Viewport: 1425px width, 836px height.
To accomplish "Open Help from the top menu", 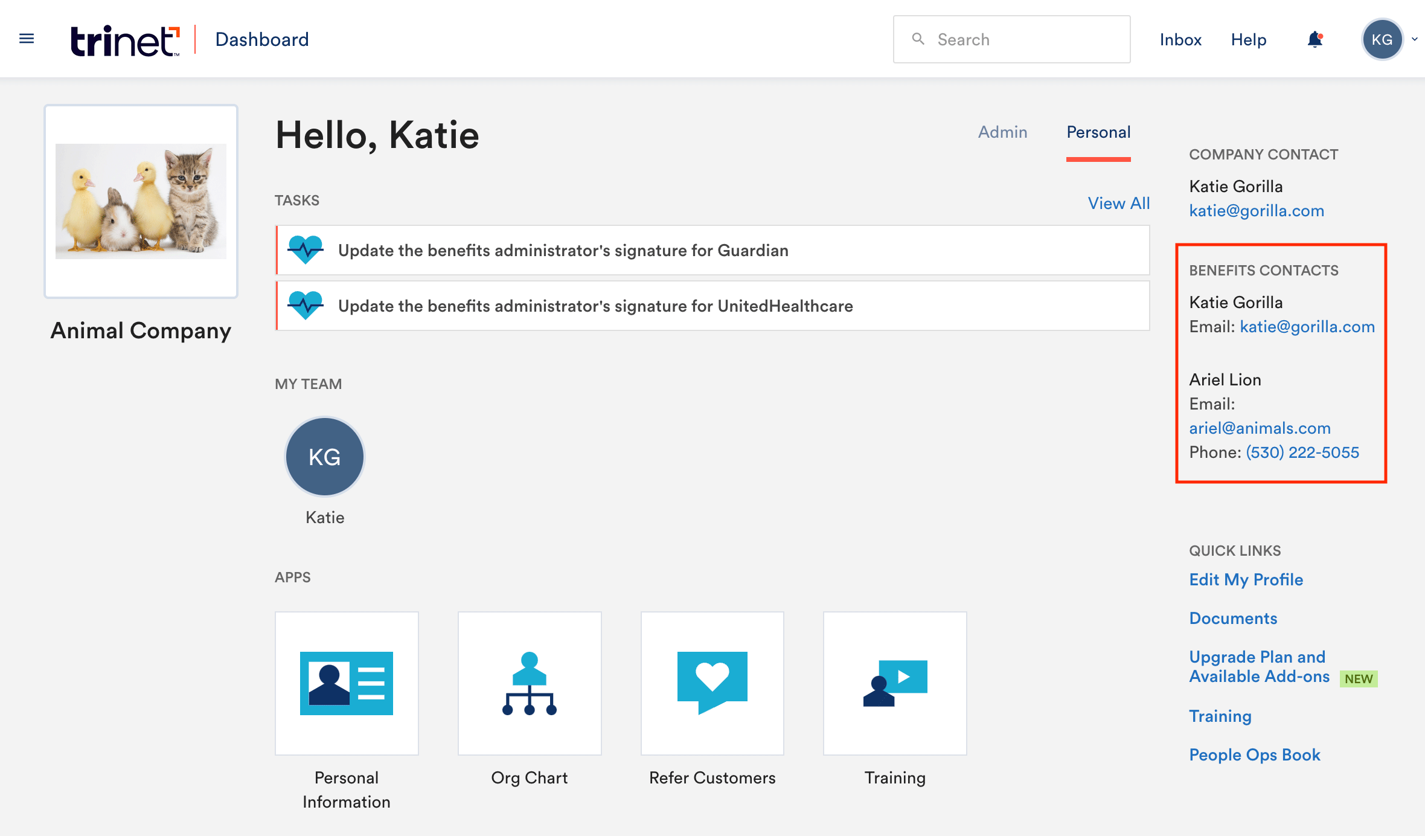I will click(1248, 39).
